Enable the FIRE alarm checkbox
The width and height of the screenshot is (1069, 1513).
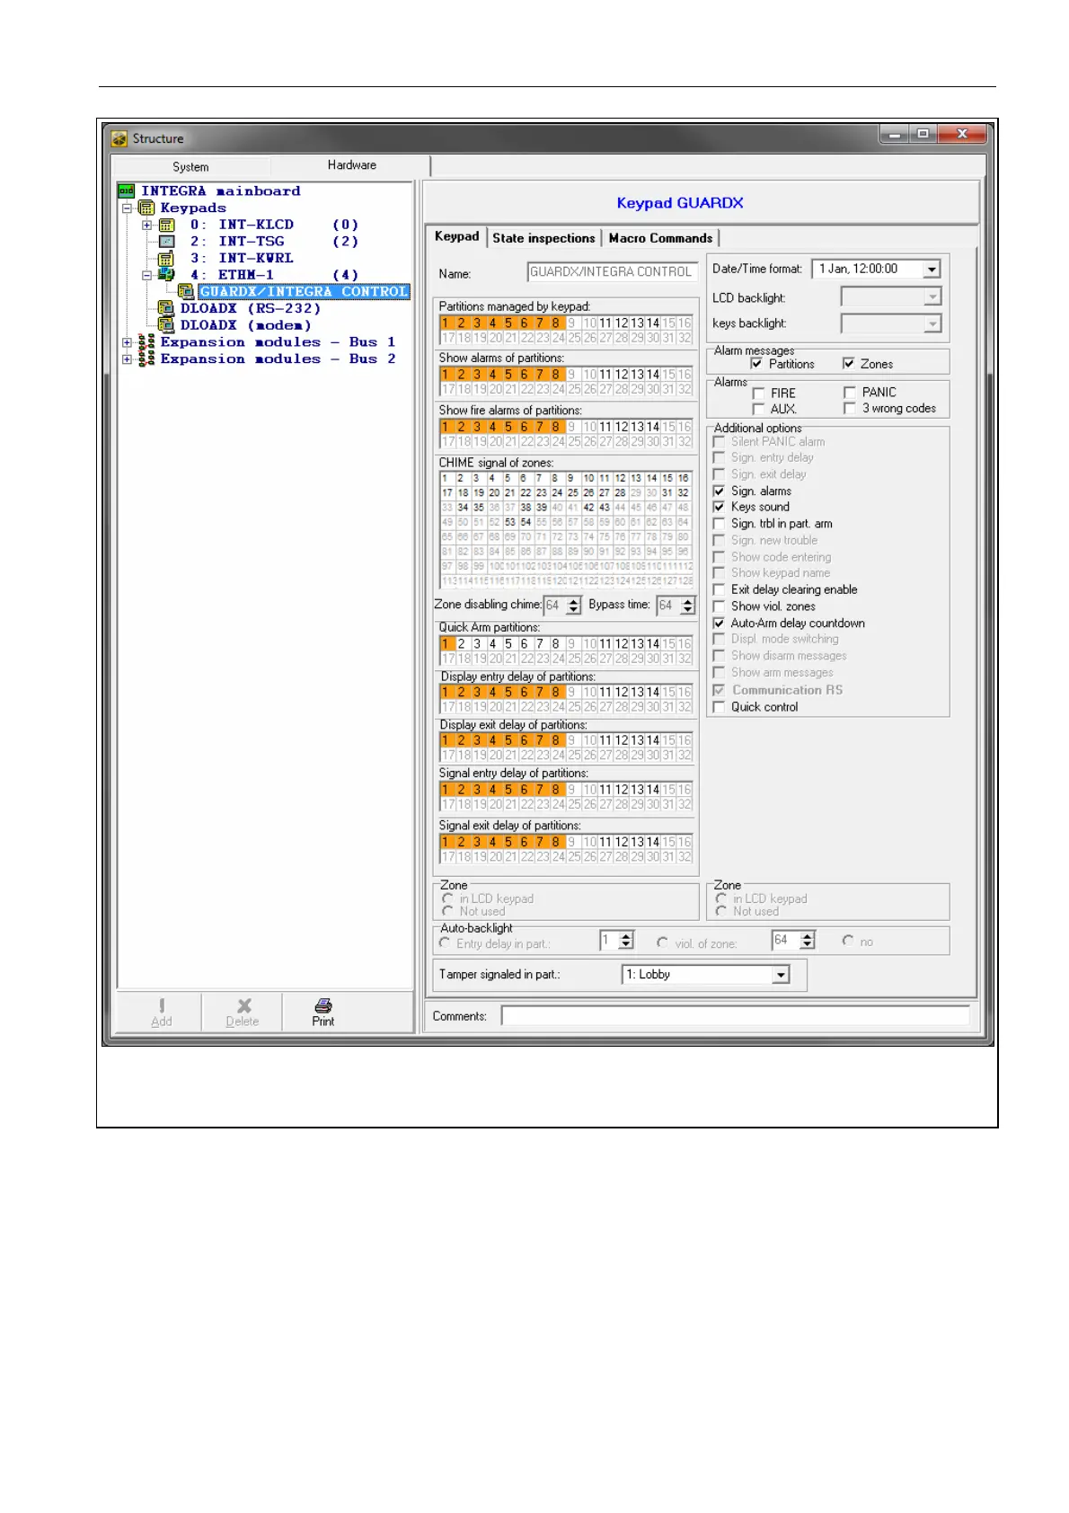(758, 394)
